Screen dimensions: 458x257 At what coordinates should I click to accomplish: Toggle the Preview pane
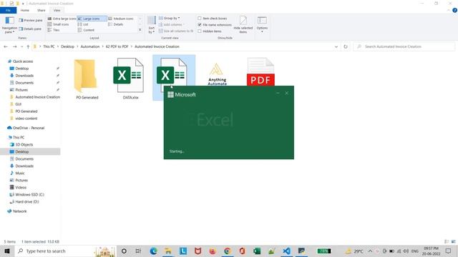click(x=30, y=21)
